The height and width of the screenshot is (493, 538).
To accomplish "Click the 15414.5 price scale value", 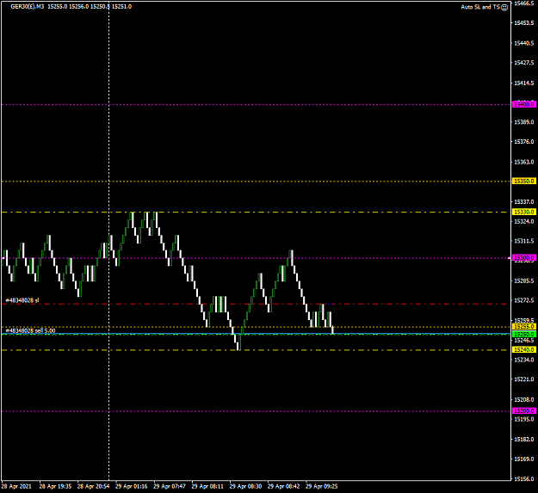I will point(524,83).
